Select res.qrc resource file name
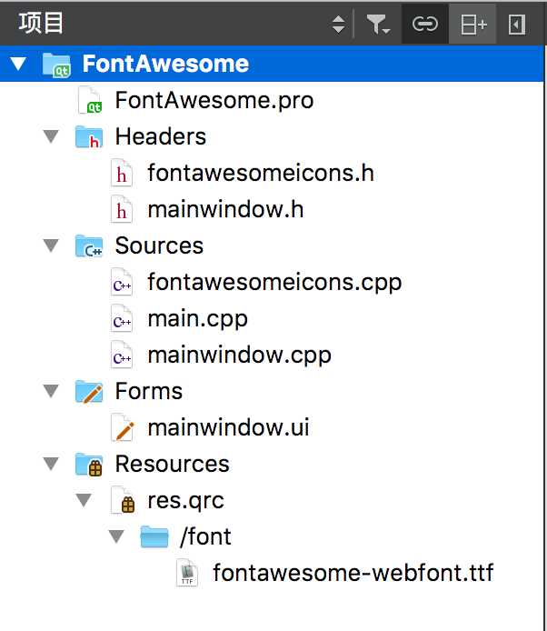The height and width of the screenshot is (631, 547). click(x=185, y=501)
